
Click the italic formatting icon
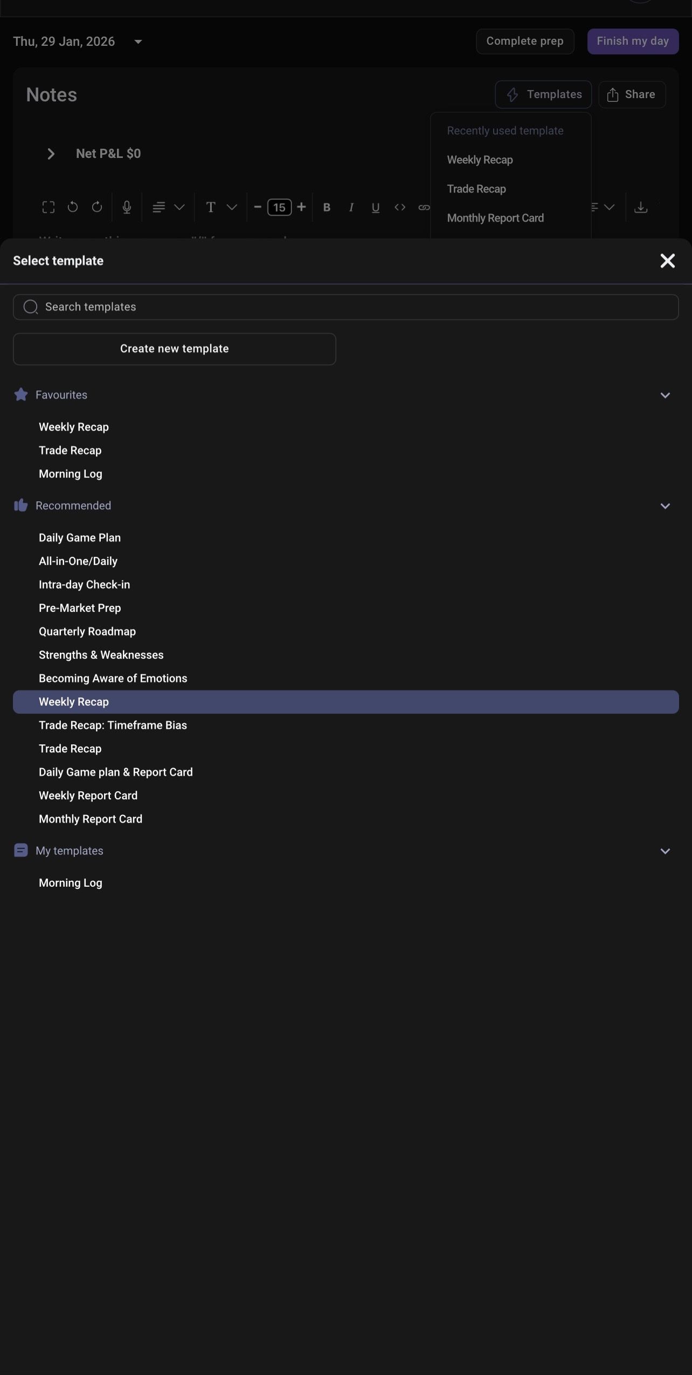coord(351,207)
